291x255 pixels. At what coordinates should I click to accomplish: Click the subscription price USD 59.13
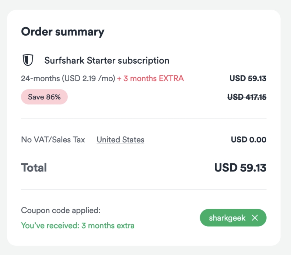click(x=248, y=78)
